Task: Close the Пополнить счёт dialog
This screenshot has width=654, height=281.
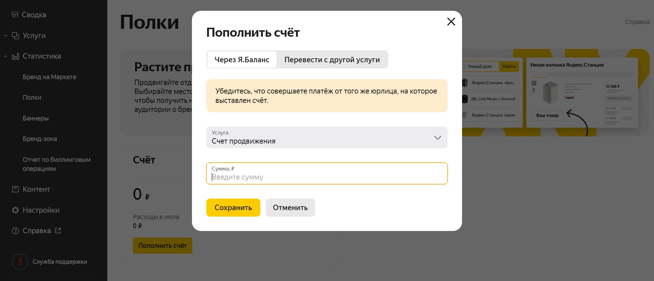Action: tap(451, 22)
